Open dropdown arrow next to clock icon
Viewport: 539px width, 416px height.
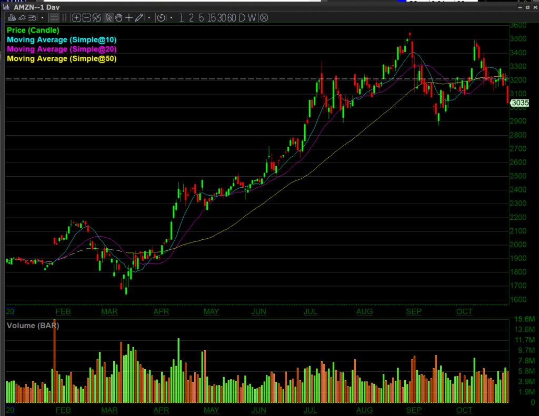(x=171, y=18)
